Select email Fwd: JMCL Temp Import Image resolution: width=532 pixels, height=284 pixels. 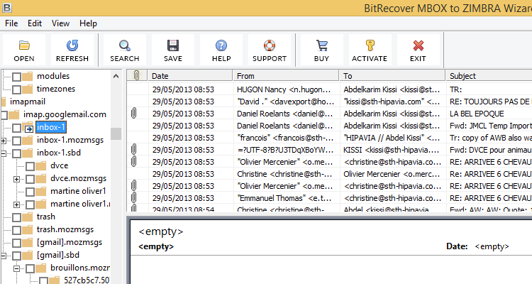point(490,126)
